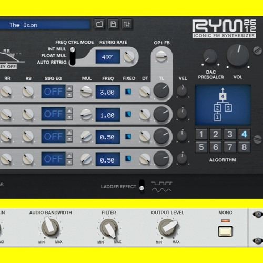Click bottom row SSG-EG up arrow

click(x=69, y=155)
